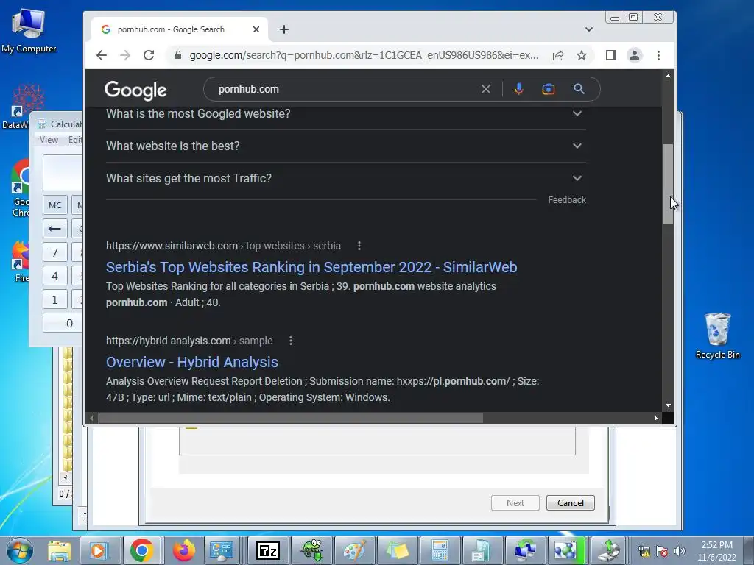
Task: Open the Recycle Bin desktop icon
Action: [717, 335]
